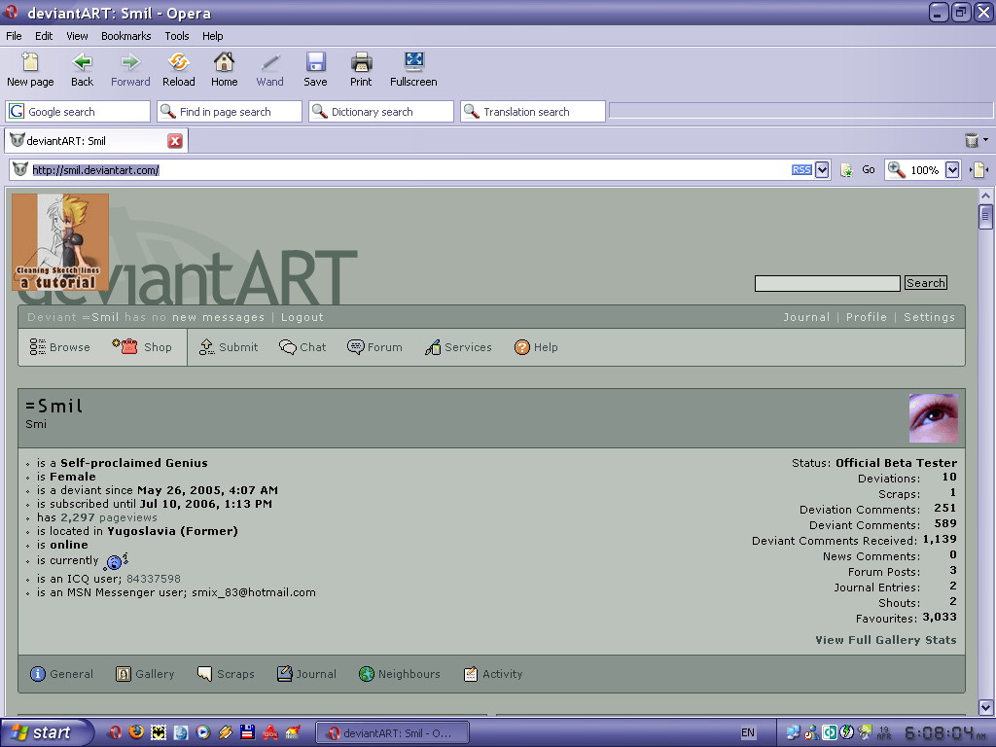Click the EN language indicator
996x747 pixels.
point(748,733)
